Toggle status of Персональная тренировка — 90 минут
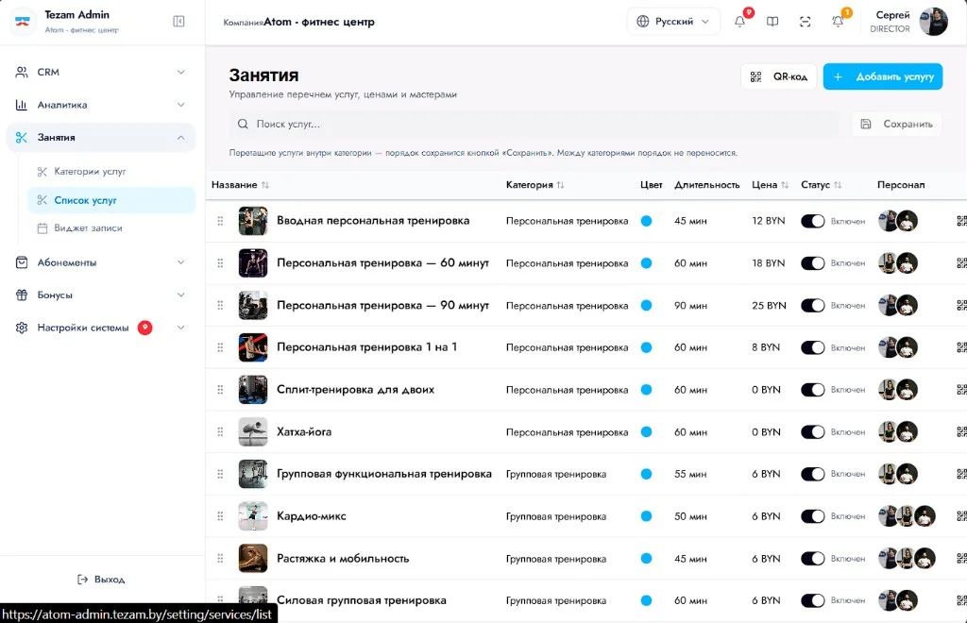This screenshot has height=623, width=967. coord(813,305)
